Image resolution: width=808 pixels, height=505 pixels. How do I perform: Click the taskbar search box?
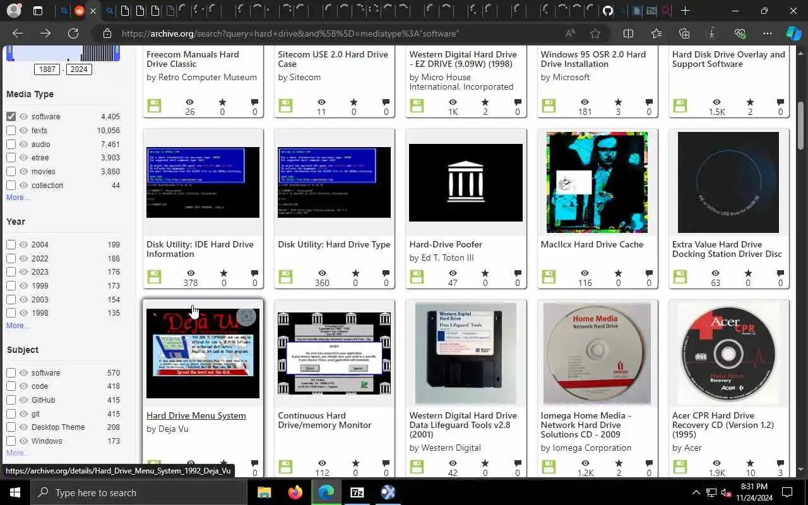tap(140, 492)
